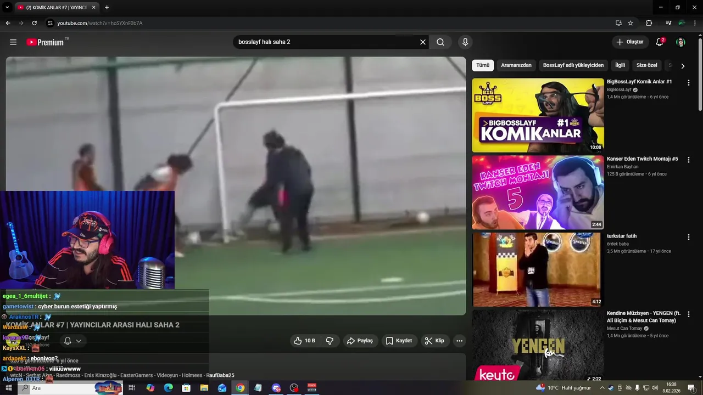The height and width of the screenshot is (395, 703).
Task: Open Kanser Eden Twitch Montajı #5 title
Action: pyautogui.click(x=643, y=159)
